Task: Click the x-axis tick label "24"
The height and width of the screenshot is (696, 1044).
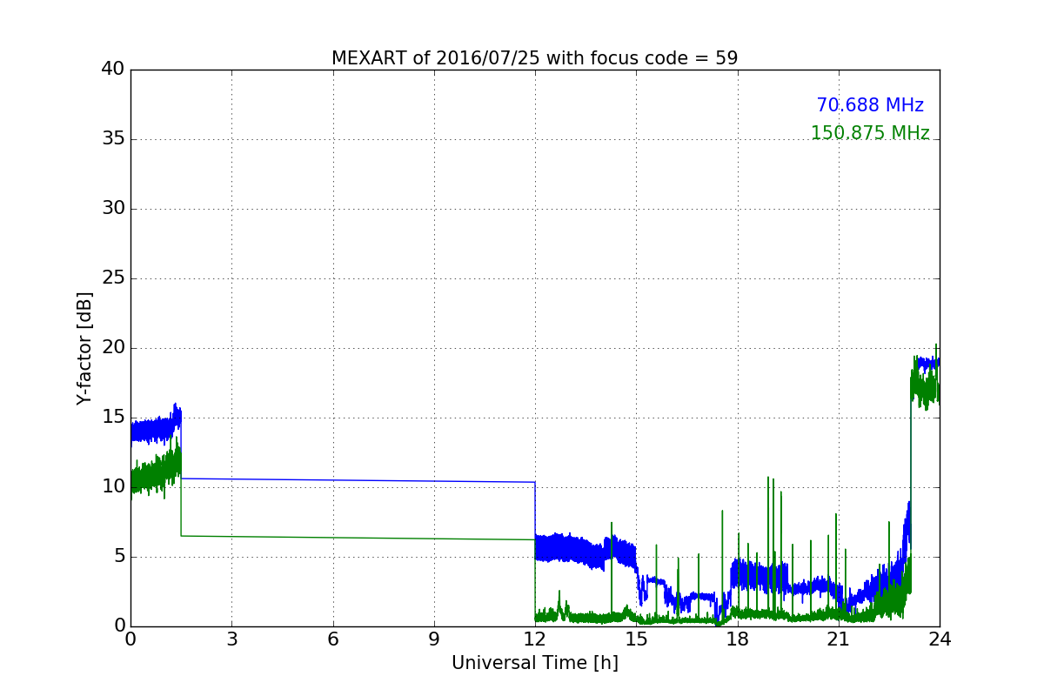Action: (x=940, y=639)
